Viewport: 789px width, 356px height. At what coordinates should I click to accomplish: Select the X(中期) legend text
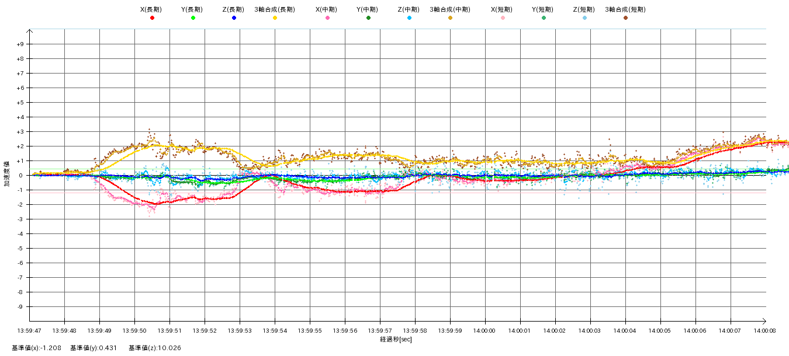(x=327, y=9)
